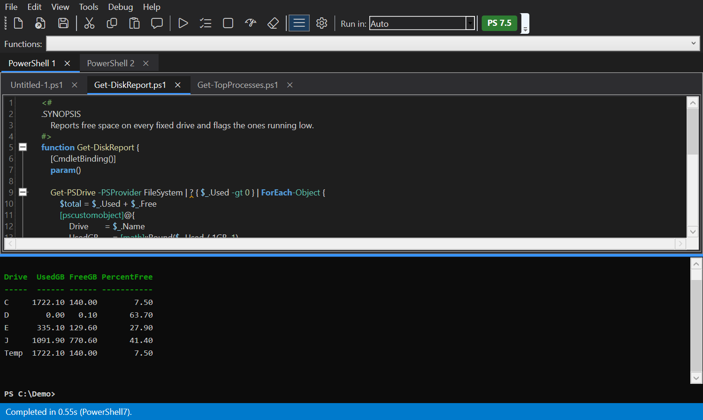This screenshot has width=703, height=420.
Task: Run the script with the play icon
Action: (x=183, y=23)
